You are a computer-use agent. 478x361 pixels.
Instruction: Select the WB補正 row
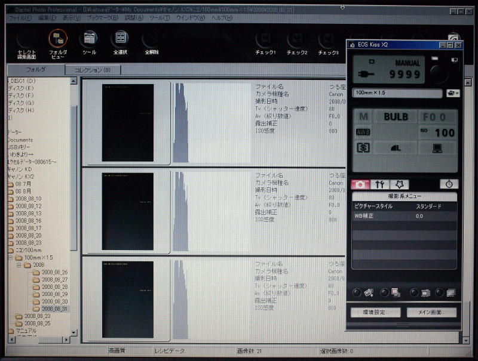click(405, 216)
